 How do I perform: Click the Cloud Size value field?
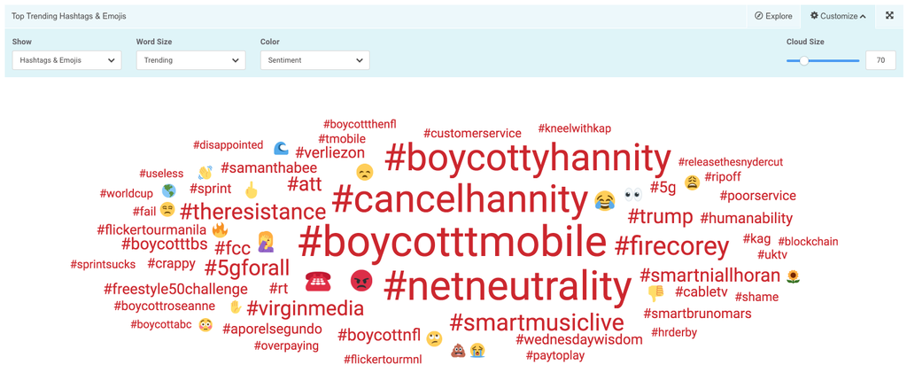click(x=880, y=61)
